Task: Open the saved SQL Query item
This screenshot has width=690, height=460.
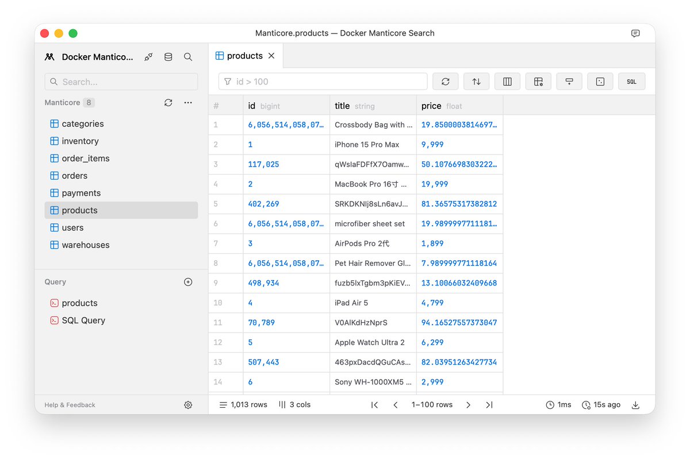Action: click(121, 320)
